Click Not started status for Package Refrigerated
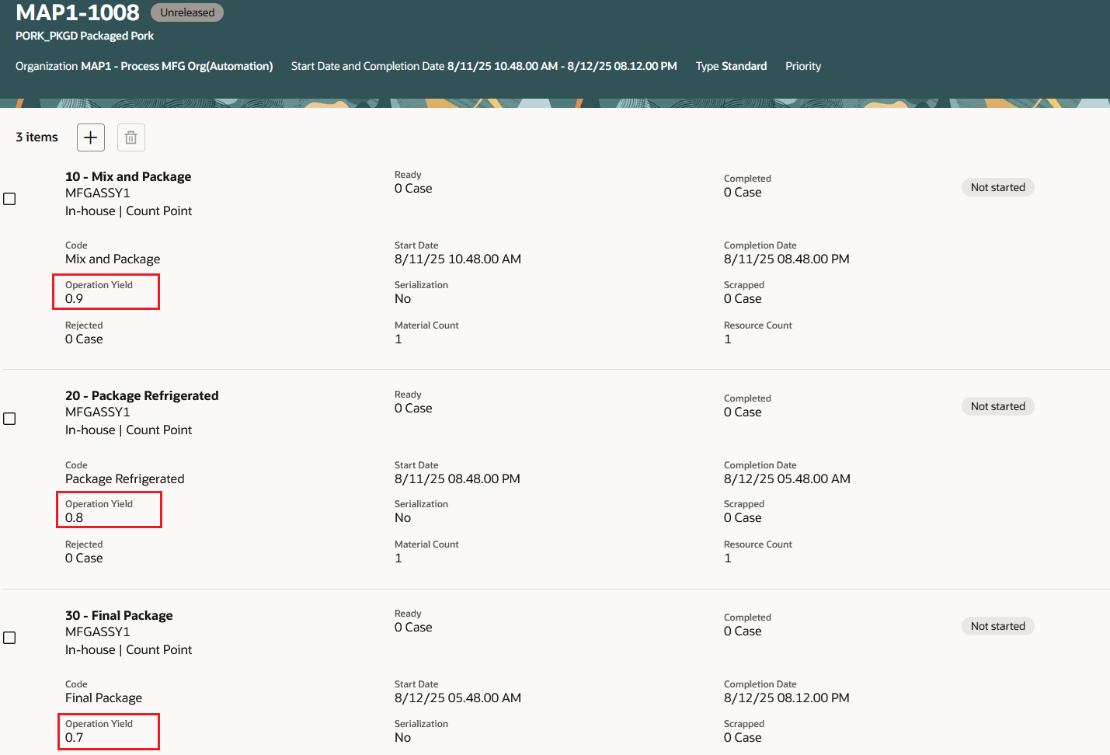 (998, 406)
